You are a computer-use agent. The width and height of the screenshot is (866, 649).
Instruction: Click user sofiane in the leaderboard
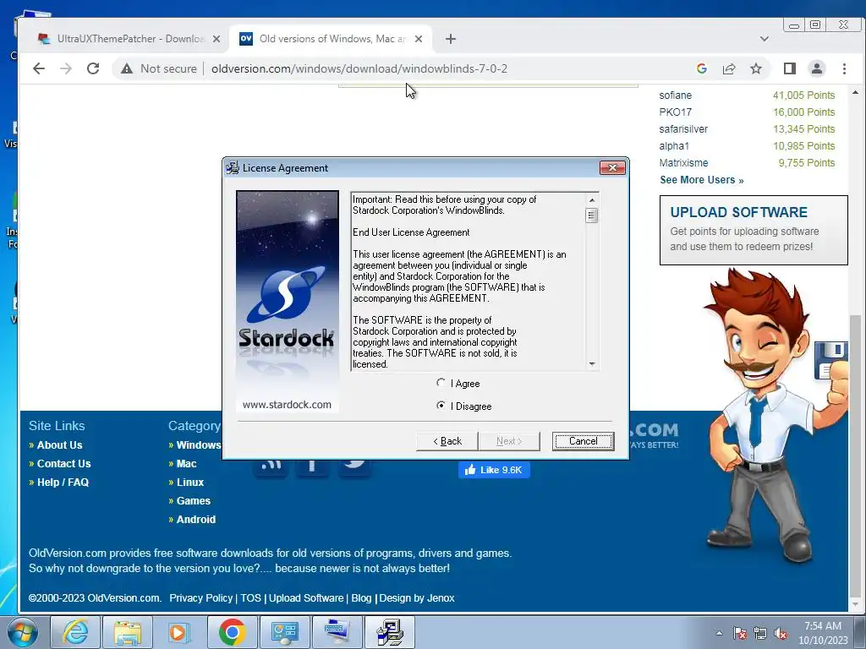(x=675, y=95)
